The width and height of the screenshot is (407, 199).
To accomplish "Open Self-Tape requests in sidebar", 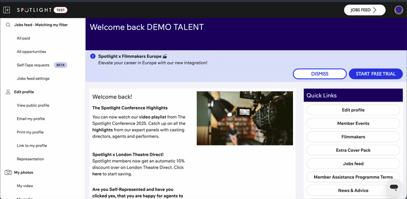I will 33,65.
